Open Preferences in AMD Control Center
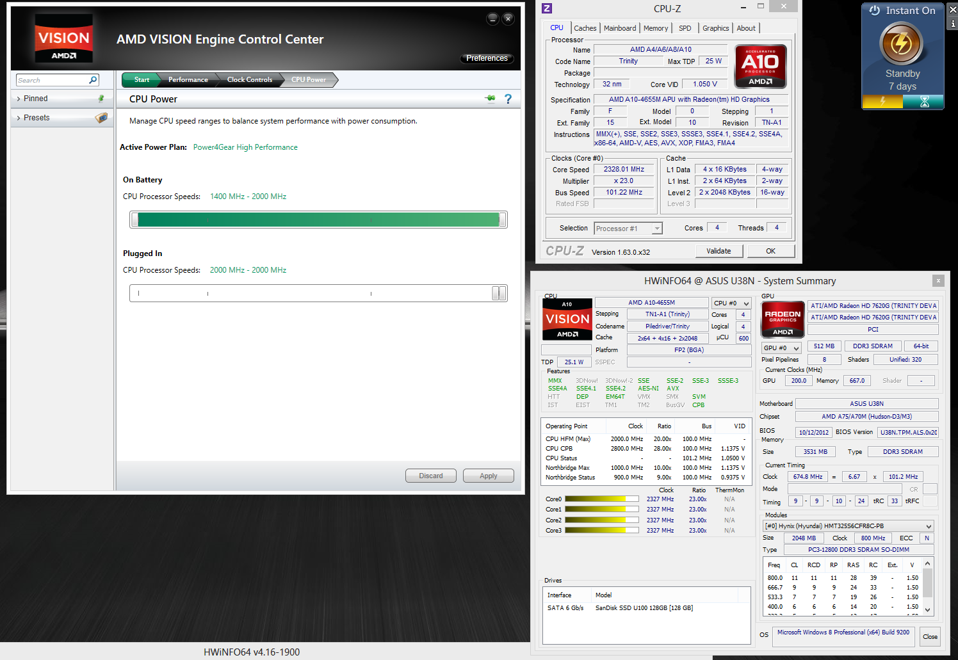This screenshot has width=958, height=660. pos(487,58)
